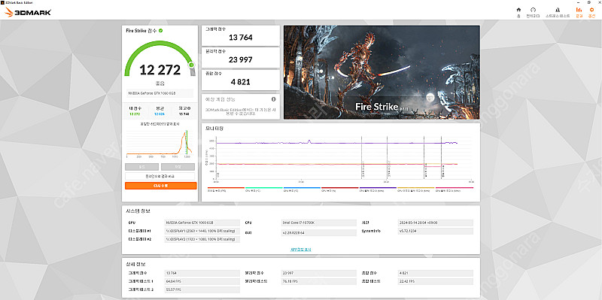Viewport: 602px width, 300px height.
Task: Click the blue average score 12 024
Action: (160, 114)
